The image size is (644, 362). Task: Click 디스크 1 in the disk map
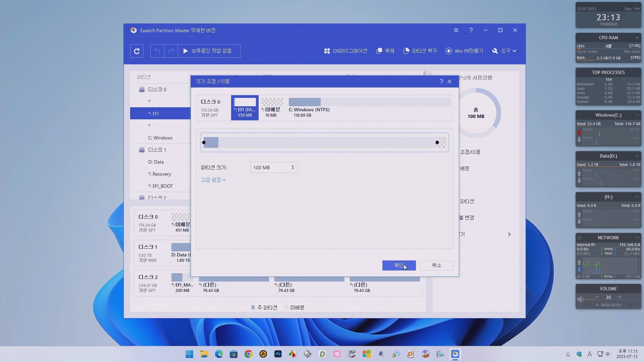148,247
